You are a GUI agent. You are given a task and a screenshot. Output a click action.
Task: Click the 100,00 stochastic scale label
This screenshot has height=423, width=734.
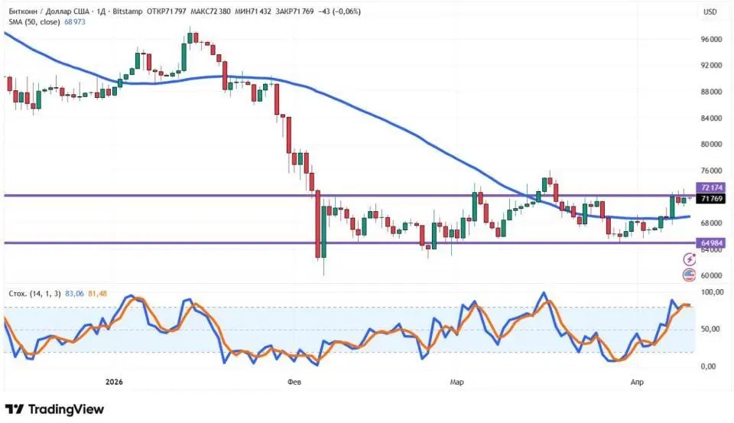click(712, 292)
